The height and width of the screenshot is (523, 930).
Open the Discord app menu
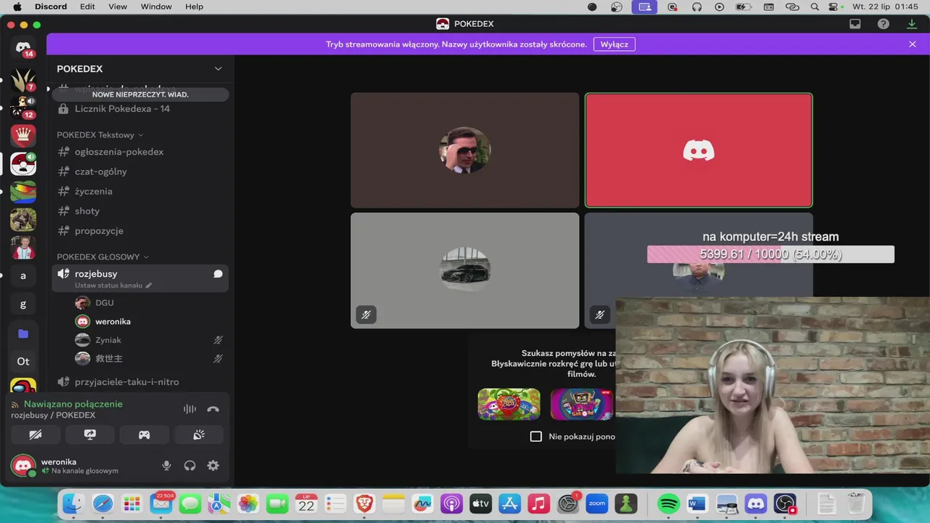[52, 7]
